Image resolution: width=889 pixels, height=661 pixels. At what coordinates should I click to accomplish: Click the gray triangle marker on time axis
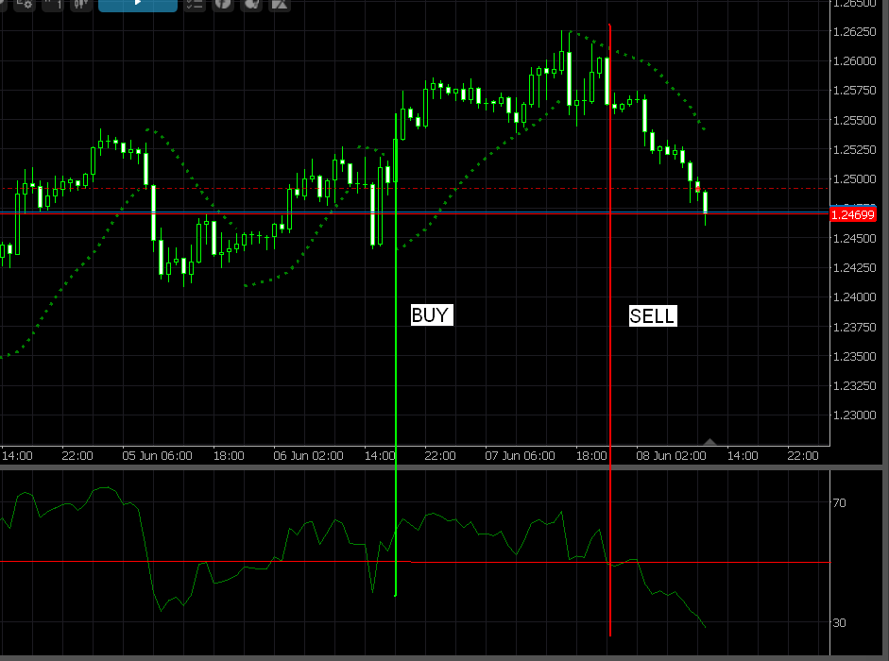710,442
